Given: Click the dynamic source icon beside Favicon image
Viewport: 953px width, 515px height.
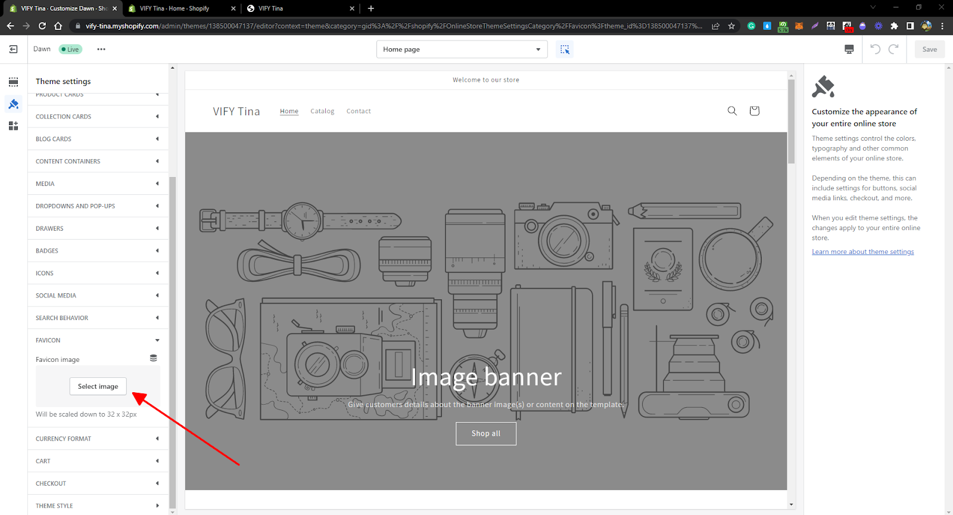Looking at the screenshot, I should pos(153,358).
